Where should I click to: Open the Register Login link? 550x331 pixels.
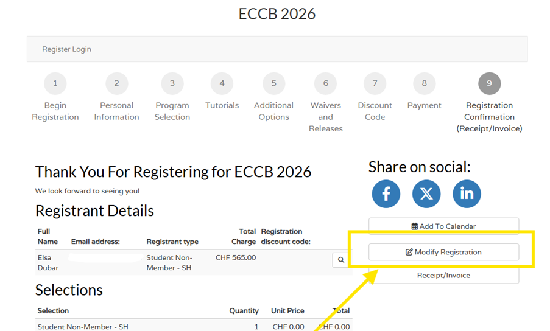(66, 49)
